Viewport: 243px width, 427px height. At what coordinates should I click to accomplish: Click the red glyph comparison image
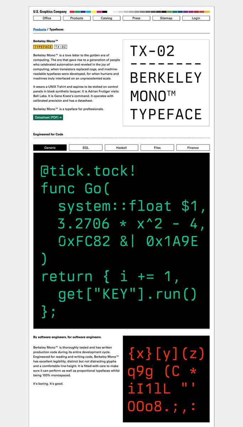coord(166,379)
